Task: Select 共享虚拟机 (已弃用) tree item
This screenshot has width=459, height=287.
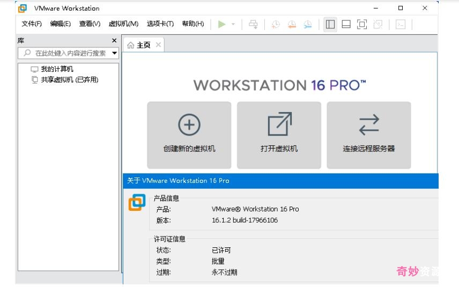Action: click(x=65, y=79)
